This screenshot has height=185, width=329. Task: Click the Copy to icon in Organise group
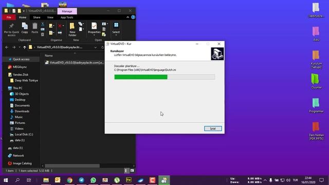51,33
